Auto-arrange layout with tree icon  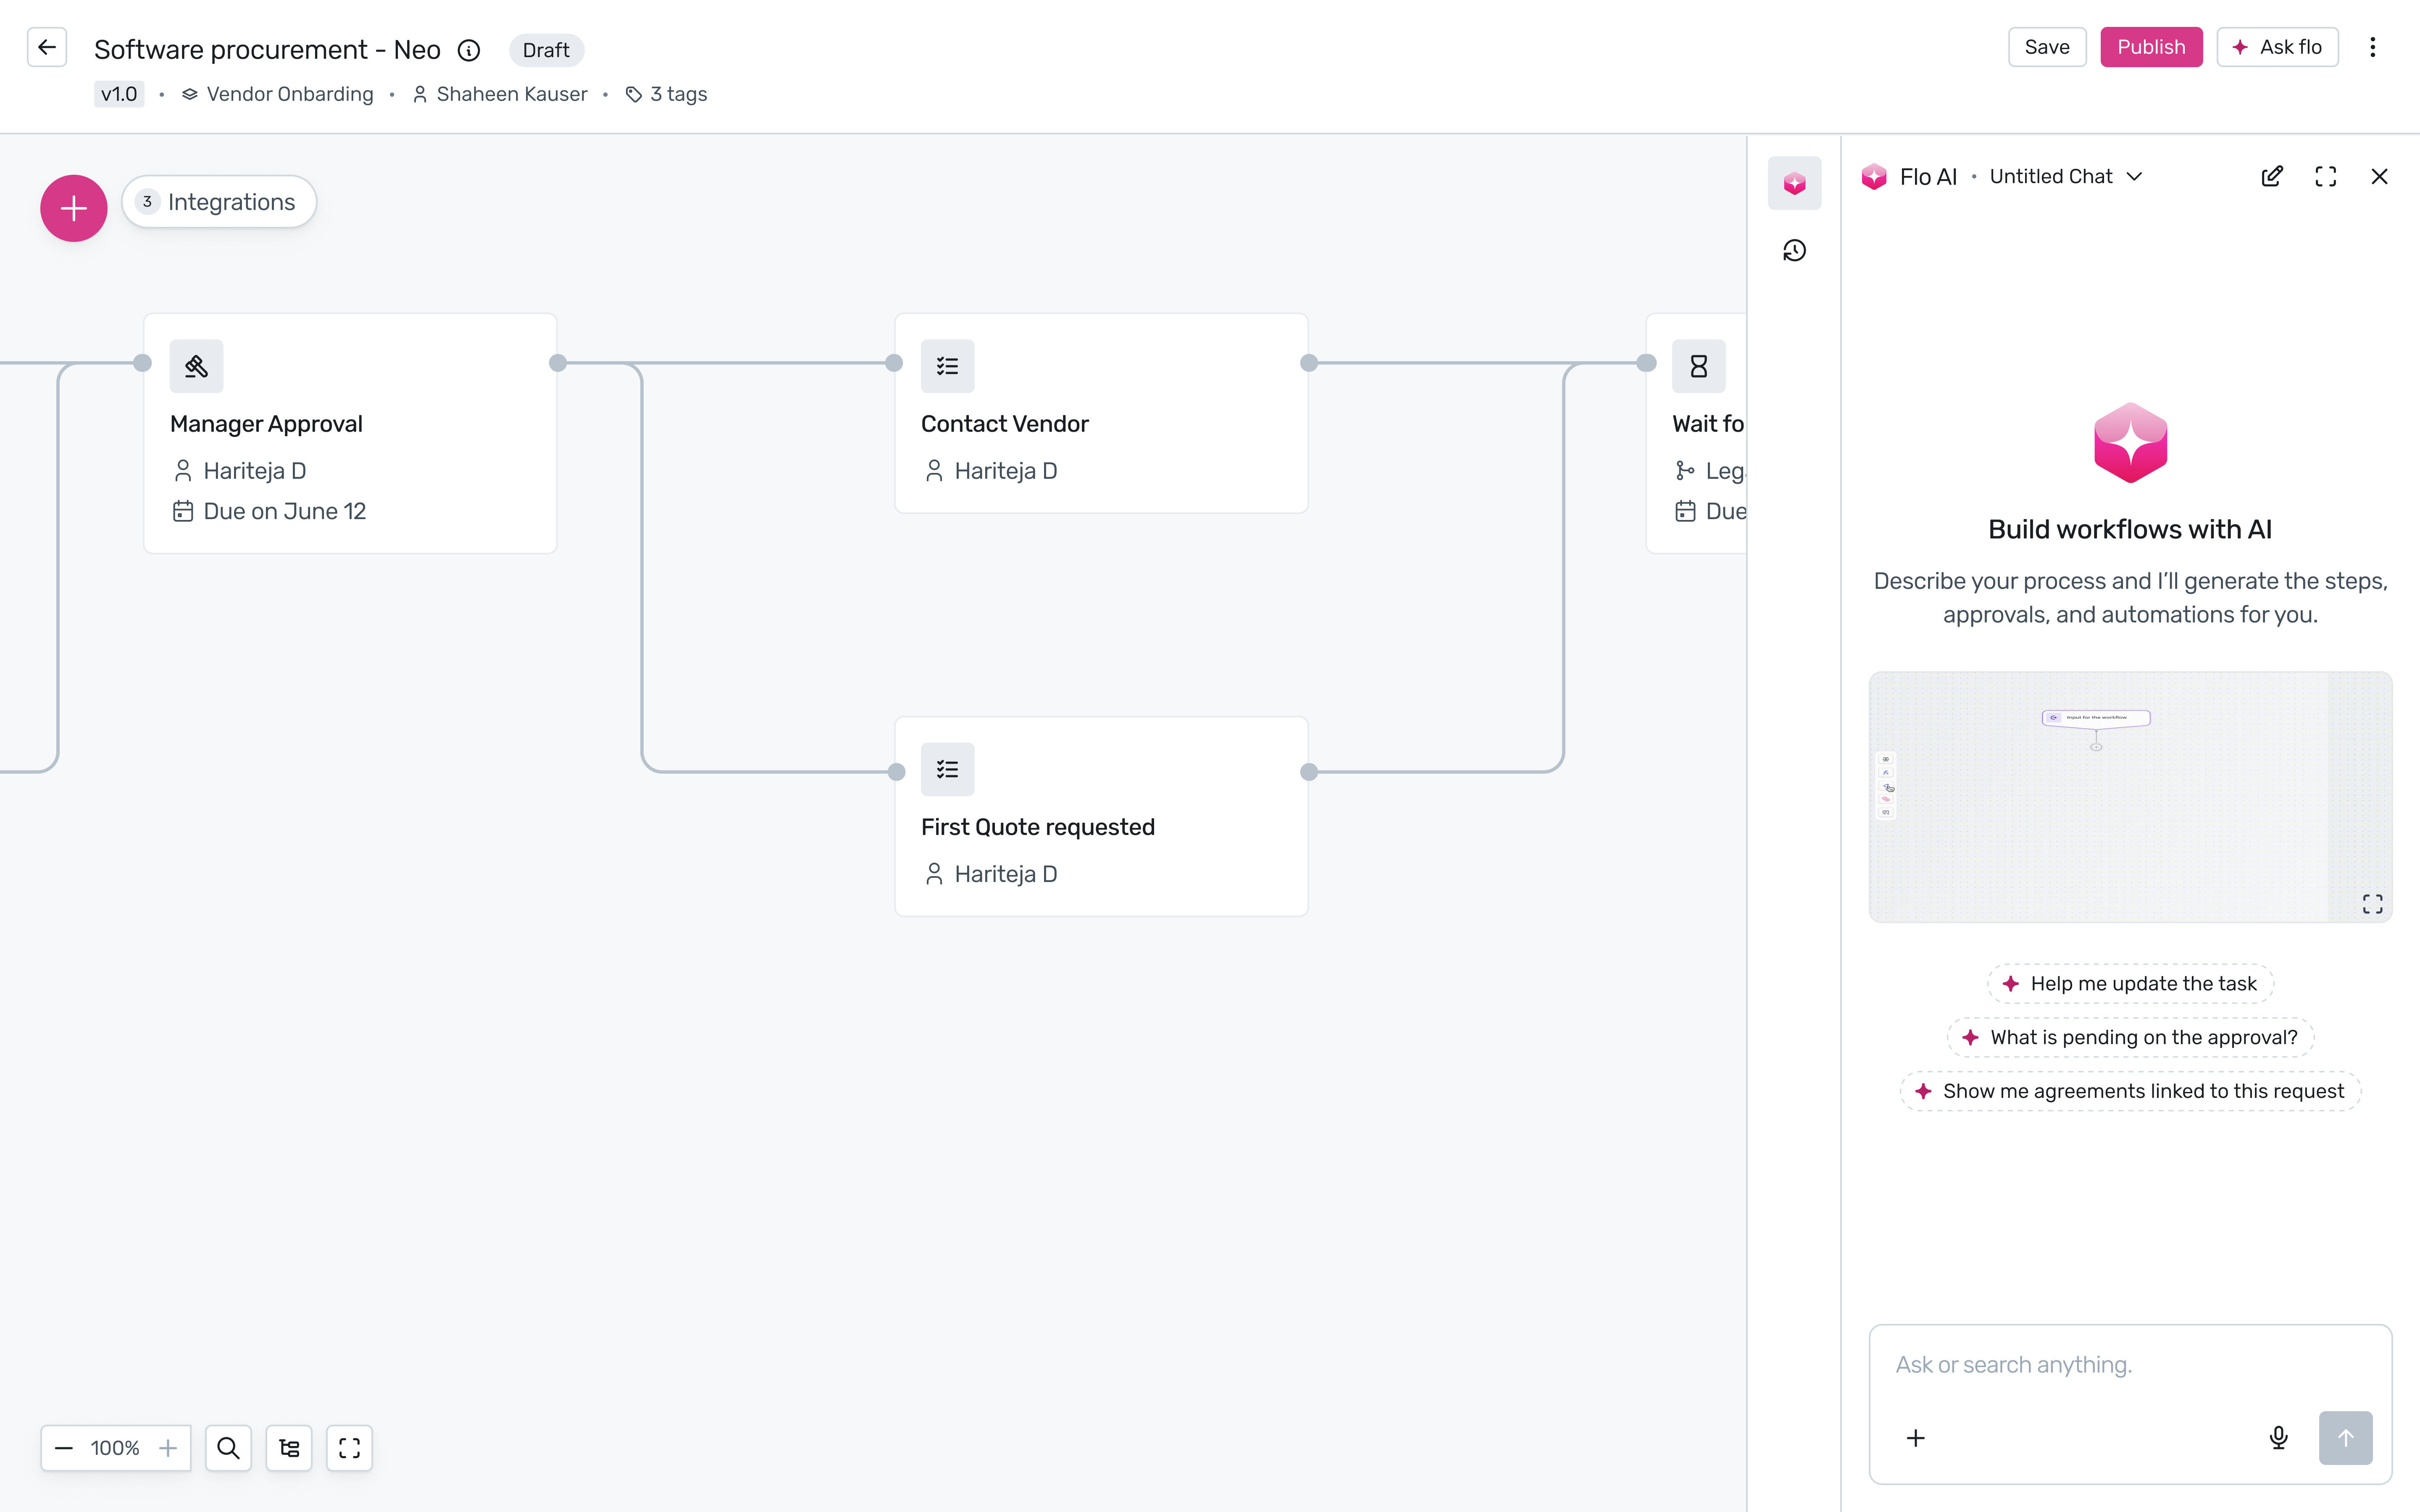289,1448
